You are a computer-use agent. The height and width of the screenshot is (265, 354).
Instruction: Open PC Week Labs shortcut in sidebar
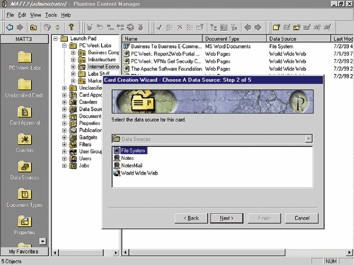tap(25, 61)
